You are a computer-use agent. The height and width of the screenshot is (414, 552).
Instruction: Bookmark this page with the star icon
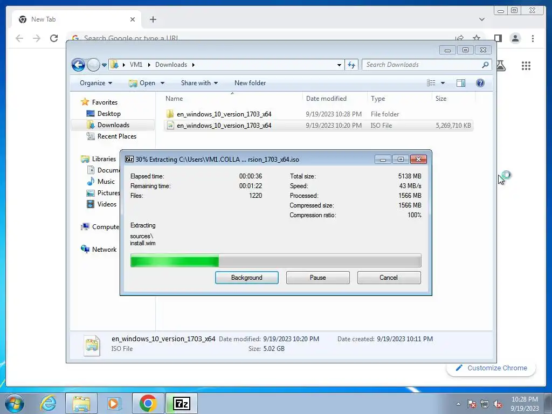click(x=477, y=38)
